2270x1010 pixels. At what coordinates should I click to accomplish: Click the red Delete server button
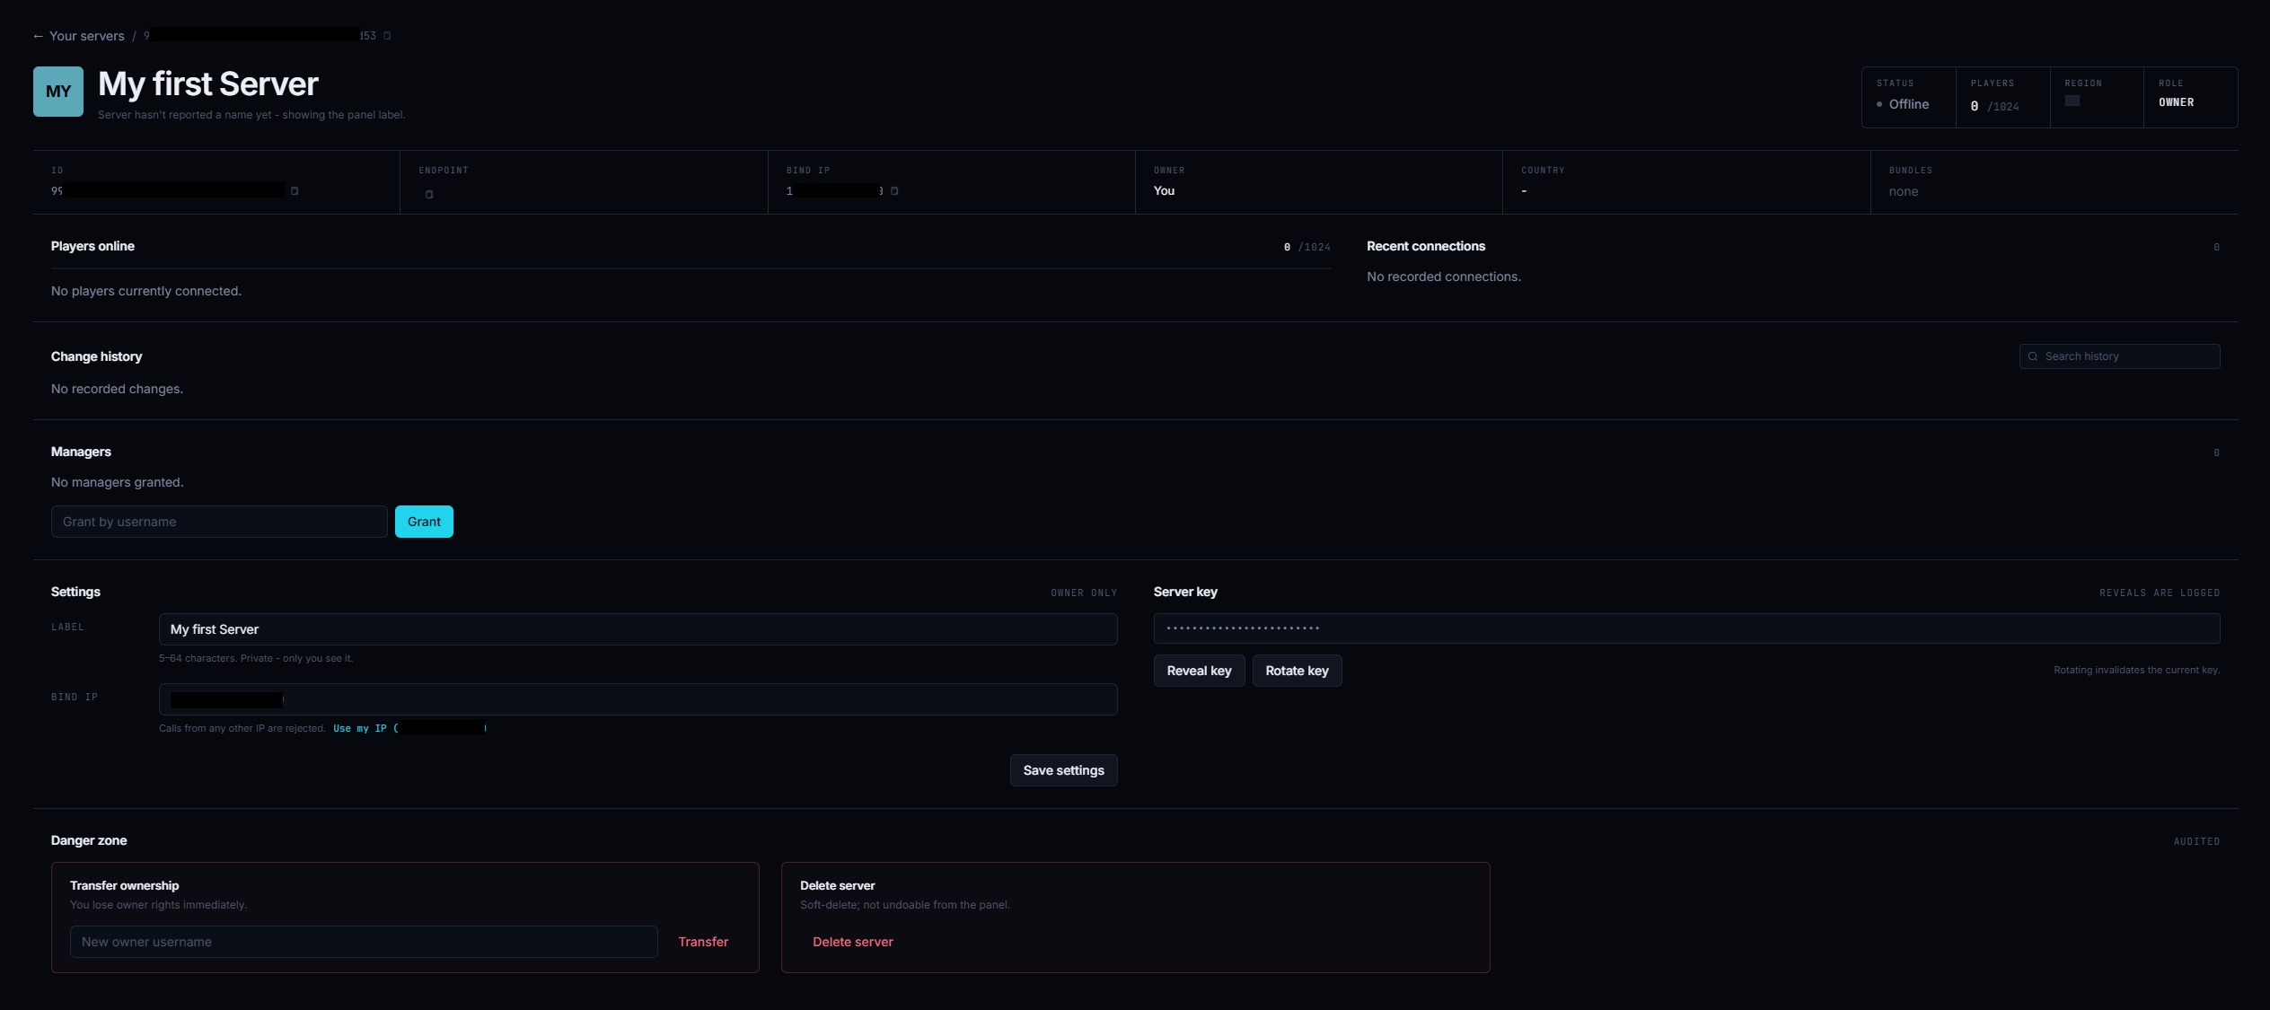[852, 942]
